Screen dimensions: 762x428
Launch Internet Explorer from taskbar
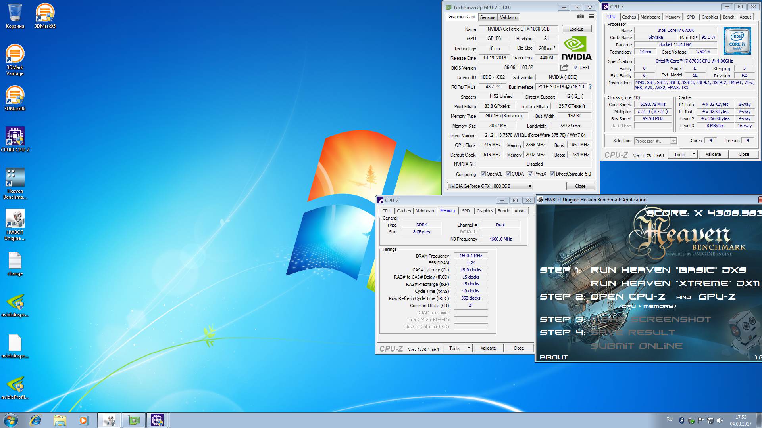(36, 420)
